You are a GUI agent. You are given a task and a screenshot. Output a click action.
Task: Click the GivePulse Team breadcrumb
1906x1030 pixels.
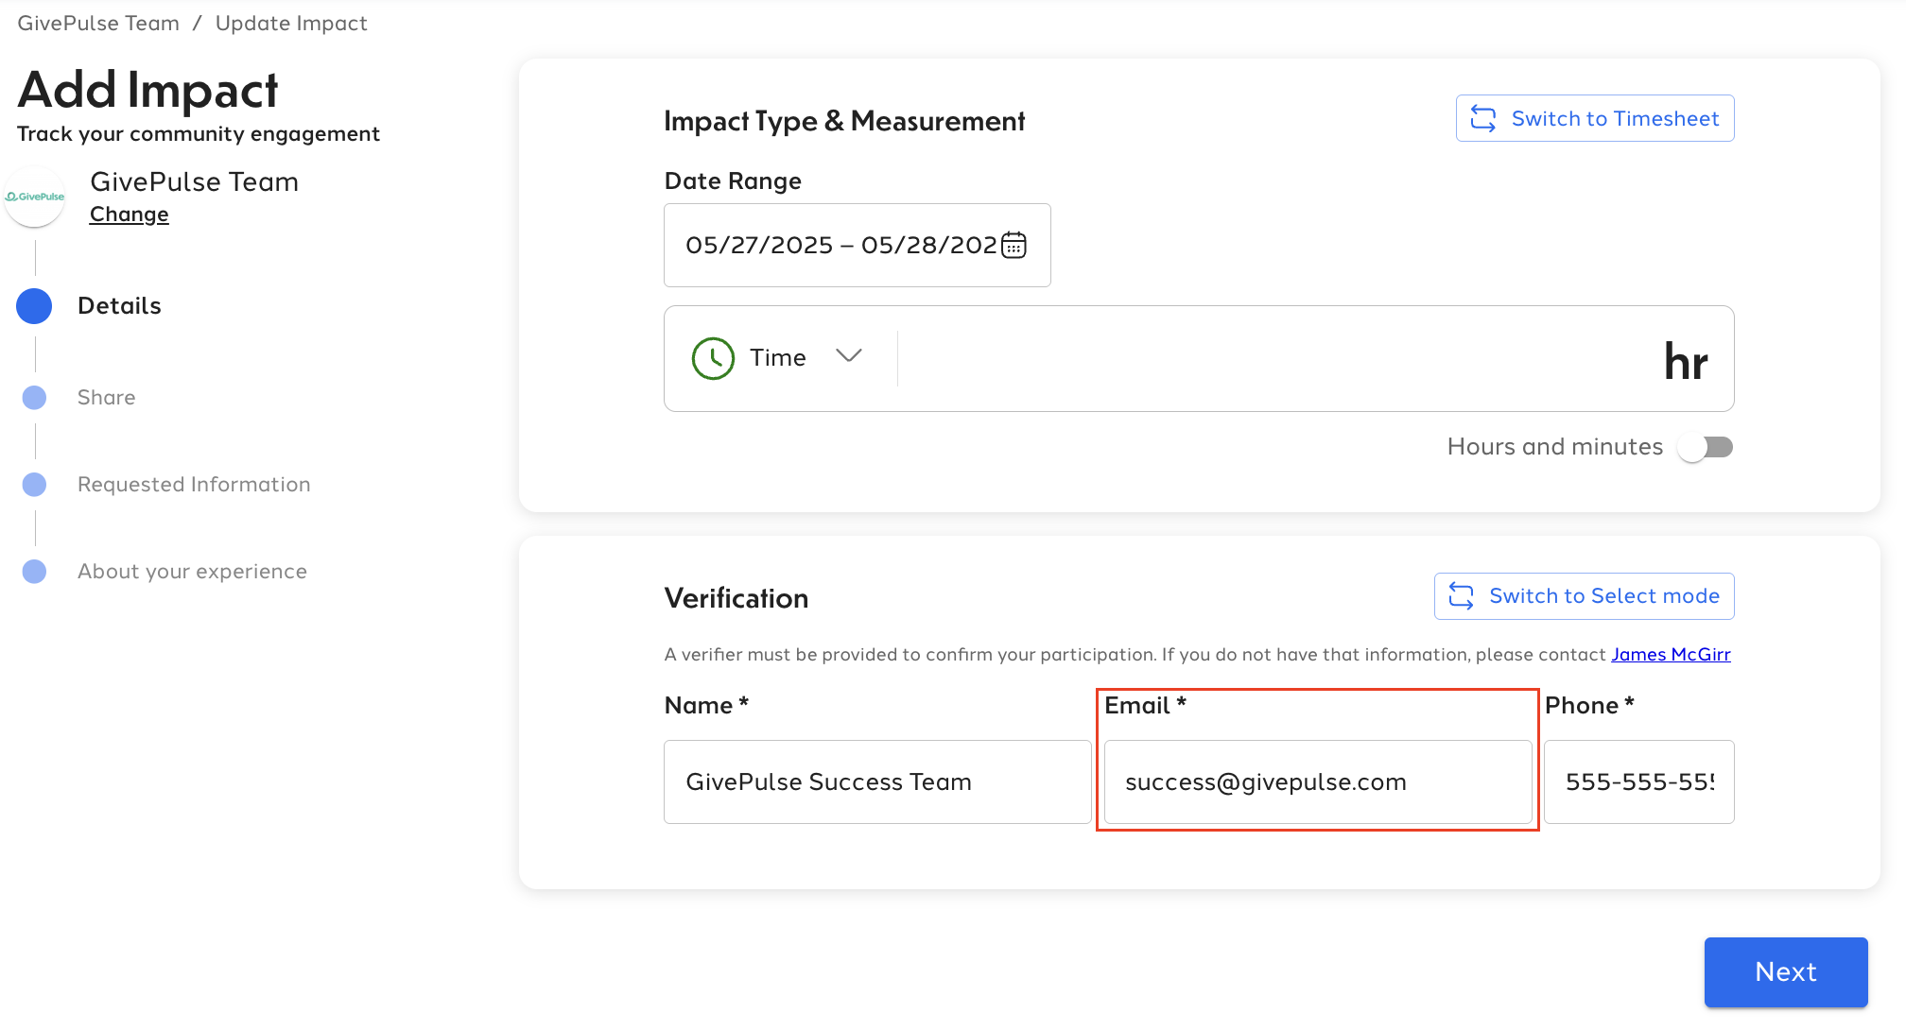[98, 24]
